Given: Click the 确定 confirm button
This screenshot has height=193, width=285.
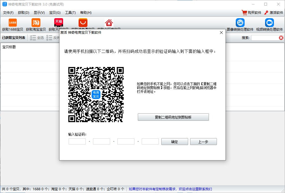Looking at the screenshot, I should pyautogui.click(x=175, y=142).
